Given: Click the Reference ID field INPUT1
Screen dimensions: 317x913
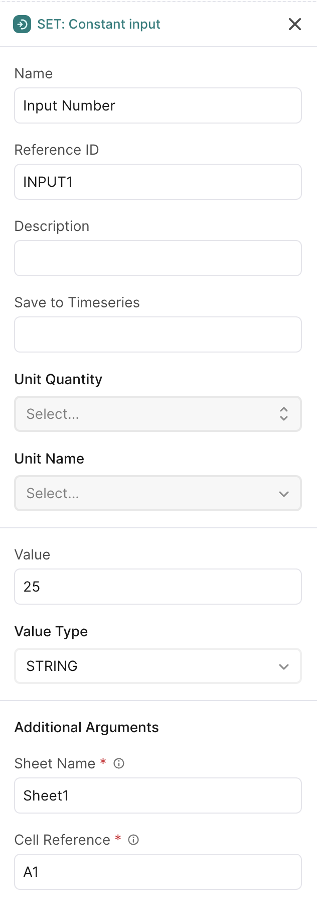Looking at the screenshot, I should point(158,182).
